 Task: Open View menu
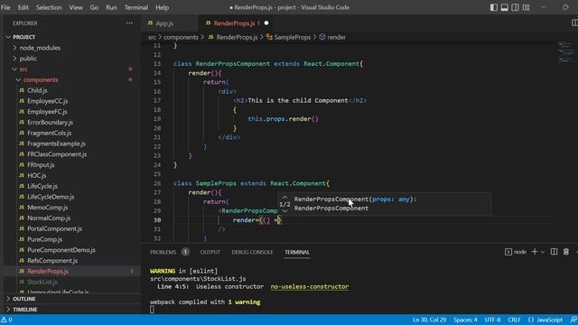point(76,7)
